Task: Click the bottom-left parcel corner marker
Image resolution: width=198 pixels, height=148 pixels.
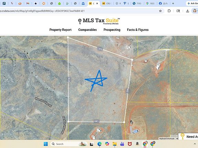Action: pyautogui.click(x=68, y=122)
